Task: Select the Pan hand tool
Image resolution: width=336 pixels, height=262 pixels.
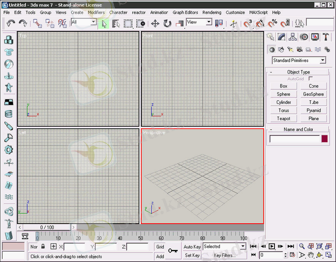Action: coord(311,255)
